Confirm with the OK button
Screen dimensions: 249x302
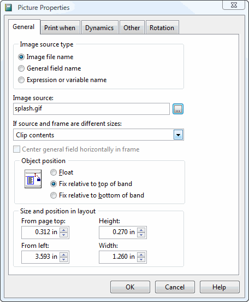[x=130, y=287]
